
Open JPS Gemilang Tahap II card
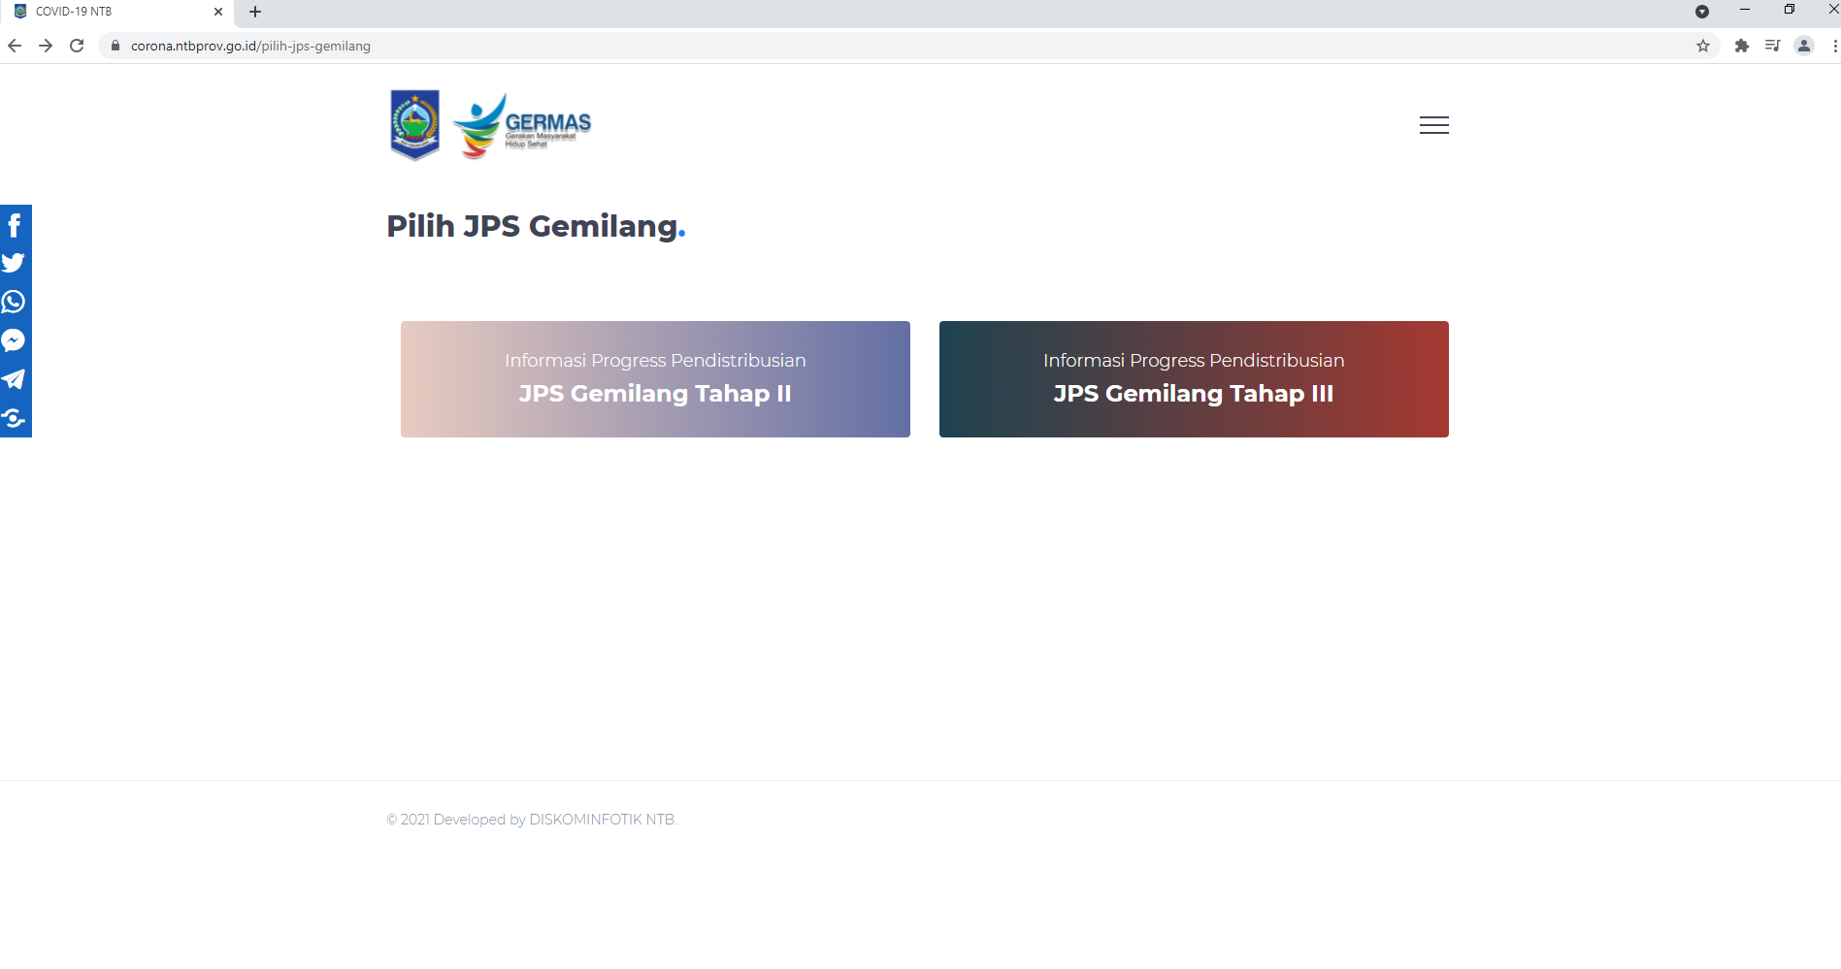pyautogui.click(x=655, y=379)
